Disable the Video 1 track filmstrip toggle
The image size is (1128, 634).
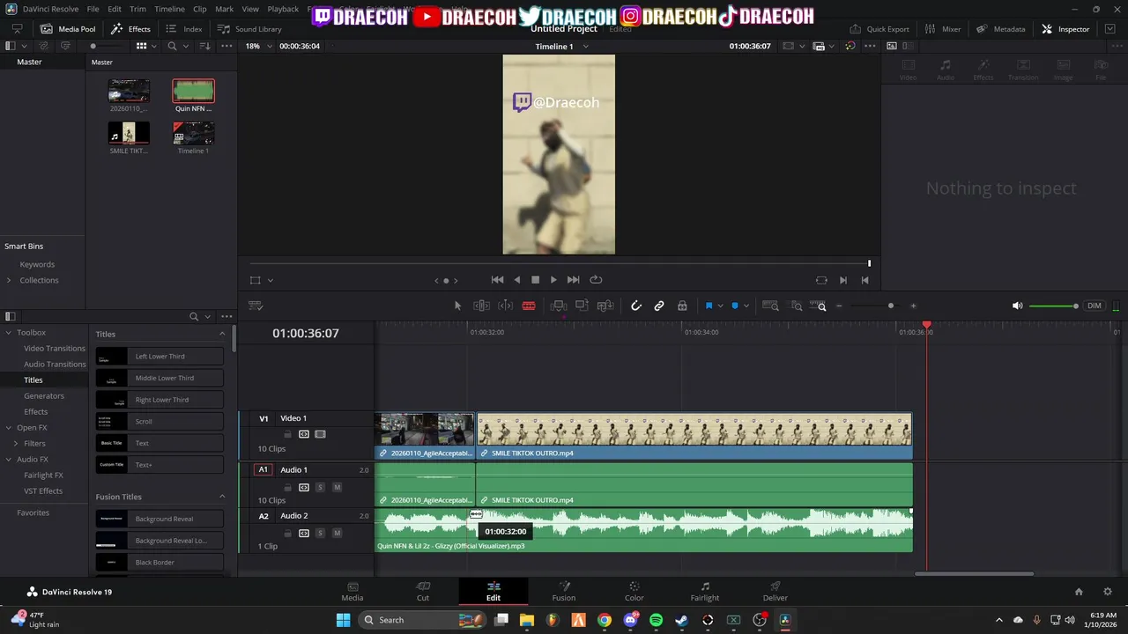point(320,434)
